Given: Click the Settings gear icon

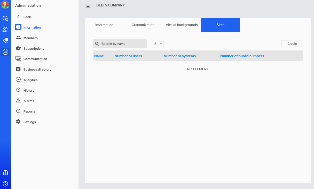Looking at the screenshot, I should [x=18, y=122].
